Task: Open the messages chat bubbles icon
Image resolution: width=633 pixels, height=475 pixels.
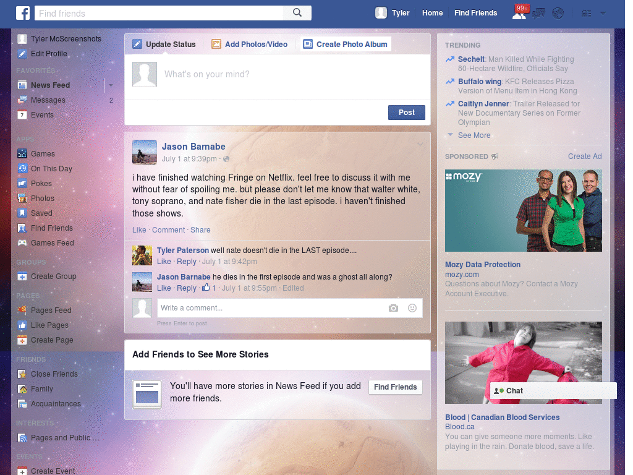Action: [x=538, y=14]
